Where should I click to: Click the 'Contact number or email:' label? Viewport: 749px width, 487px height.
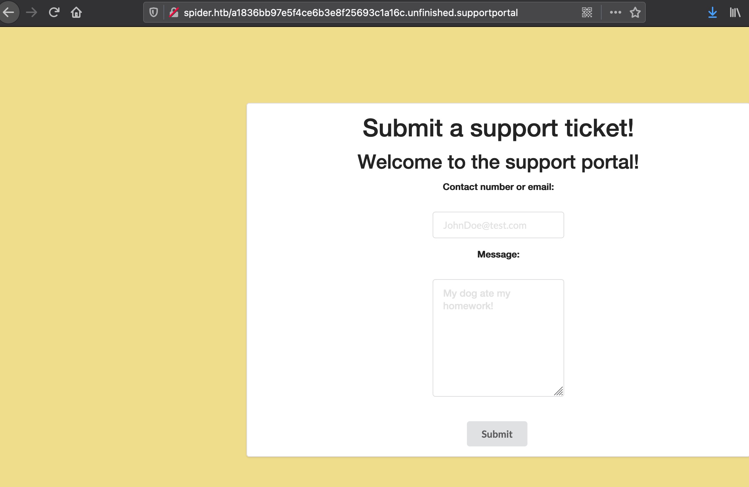pos(498,187)
